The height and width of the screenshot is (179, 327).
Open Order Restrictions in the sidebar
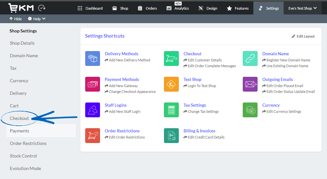(x=28, y=143)
